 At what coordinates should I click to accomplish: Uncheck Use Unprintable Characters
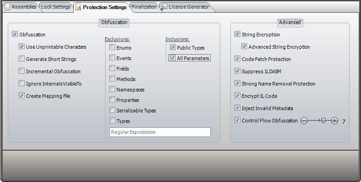tap(22, 47)
